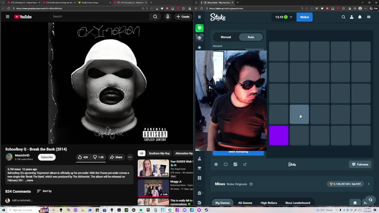Open the Stake Originals link
Screen dimensions: 379x213
237,184
